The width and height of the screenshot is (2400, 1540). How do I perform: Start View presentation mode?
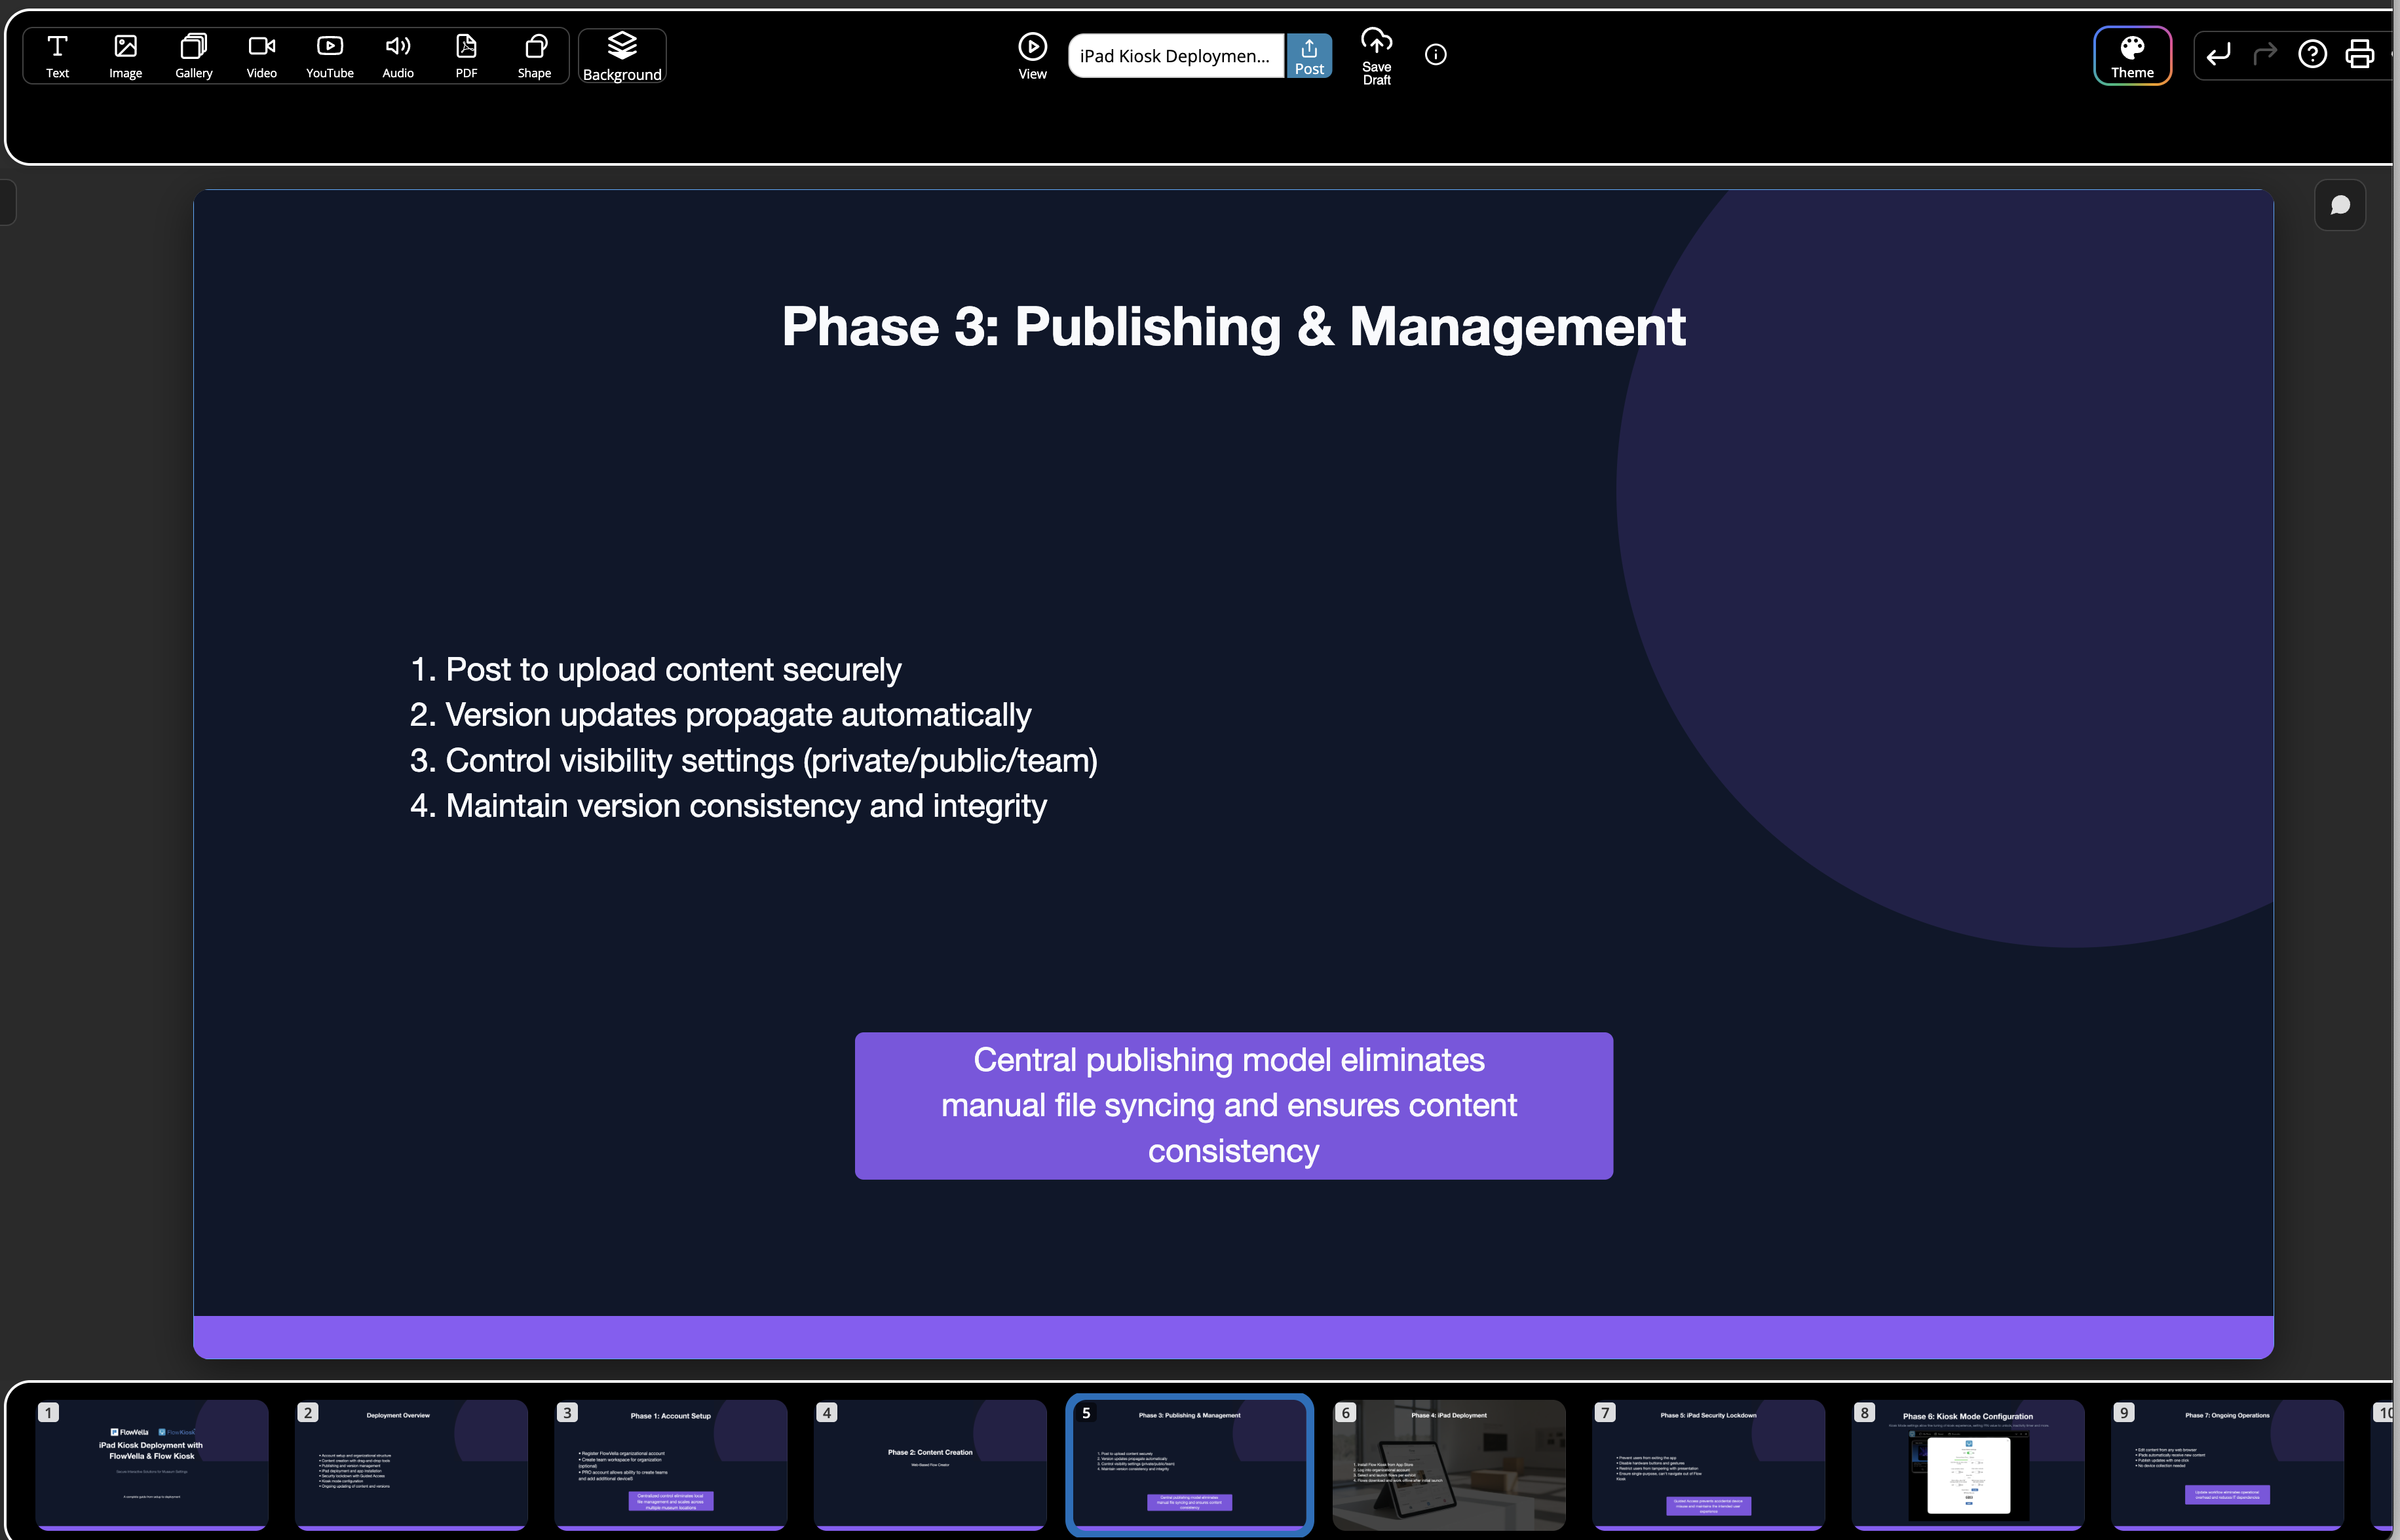(x=1032, y=56)
